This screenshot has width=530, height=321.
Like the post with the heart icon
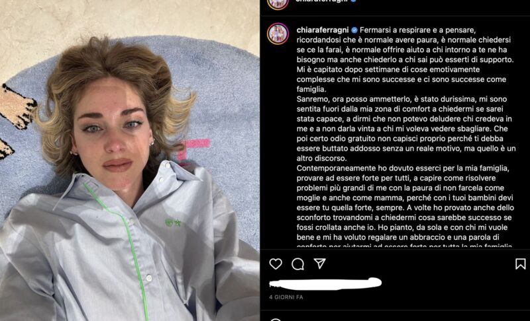tap(276, 264)
